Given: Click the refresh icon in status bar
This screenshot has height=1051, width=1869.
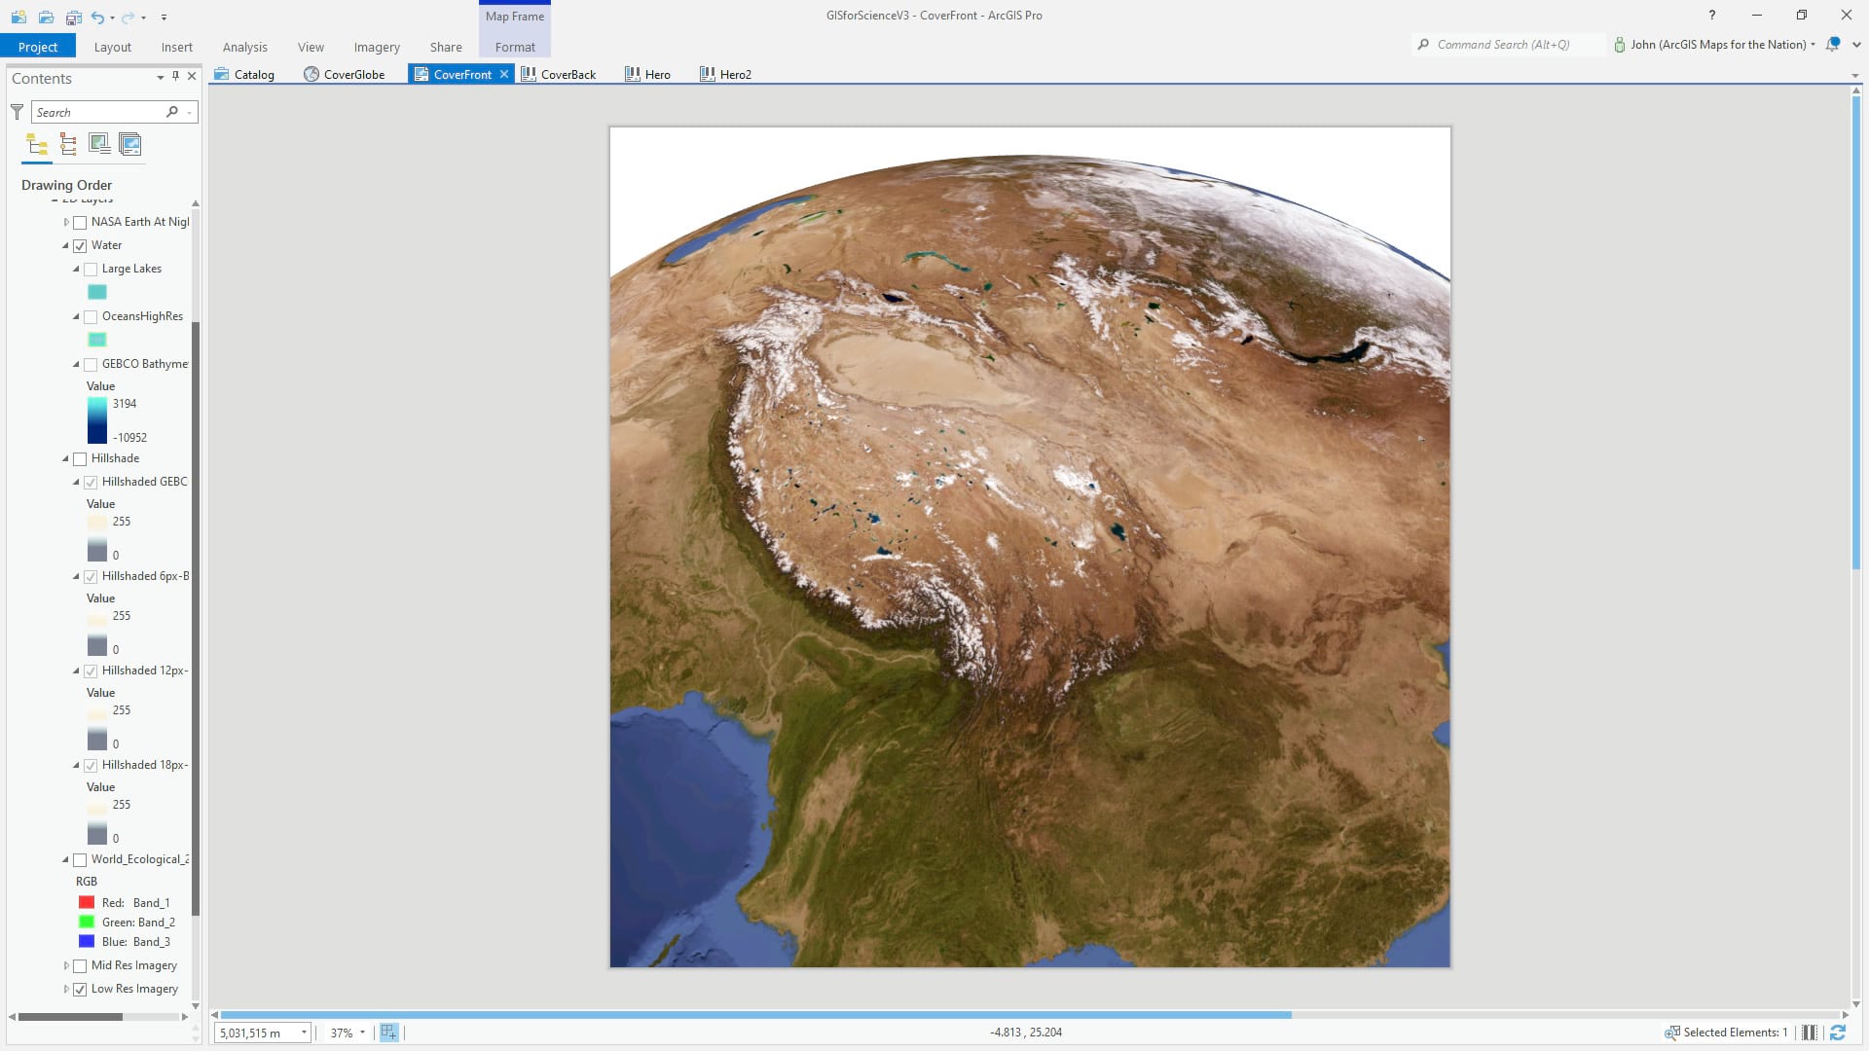Looking at the screenshot, I should pos(1838,1033).
